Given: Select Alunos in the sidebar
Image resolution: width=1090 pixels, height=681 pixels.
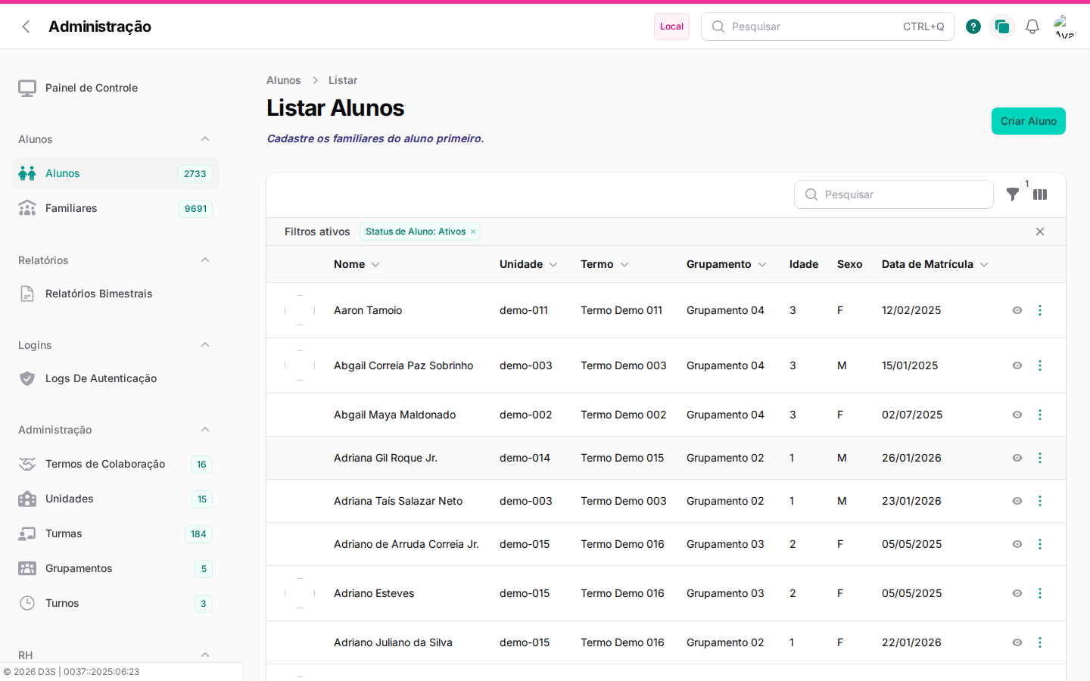Looking at the screenshot, I should [x=115, y=173].
